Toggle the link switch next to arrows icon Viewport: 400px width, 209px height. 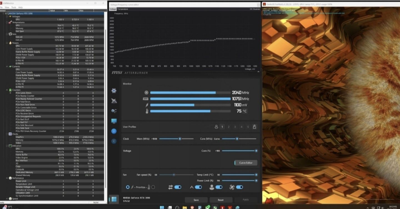click(x=178, y=187)
